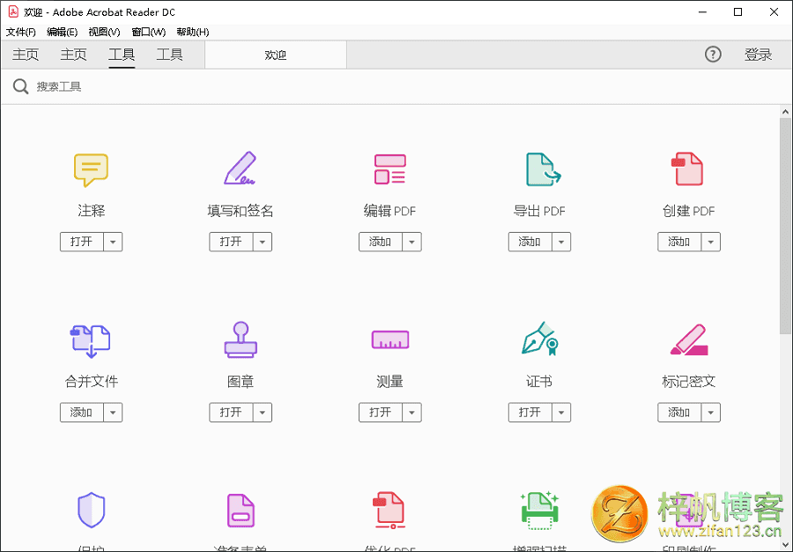Expand the dropdown arrow under 填写和签名
793x552 pixels.
point(263,242)
